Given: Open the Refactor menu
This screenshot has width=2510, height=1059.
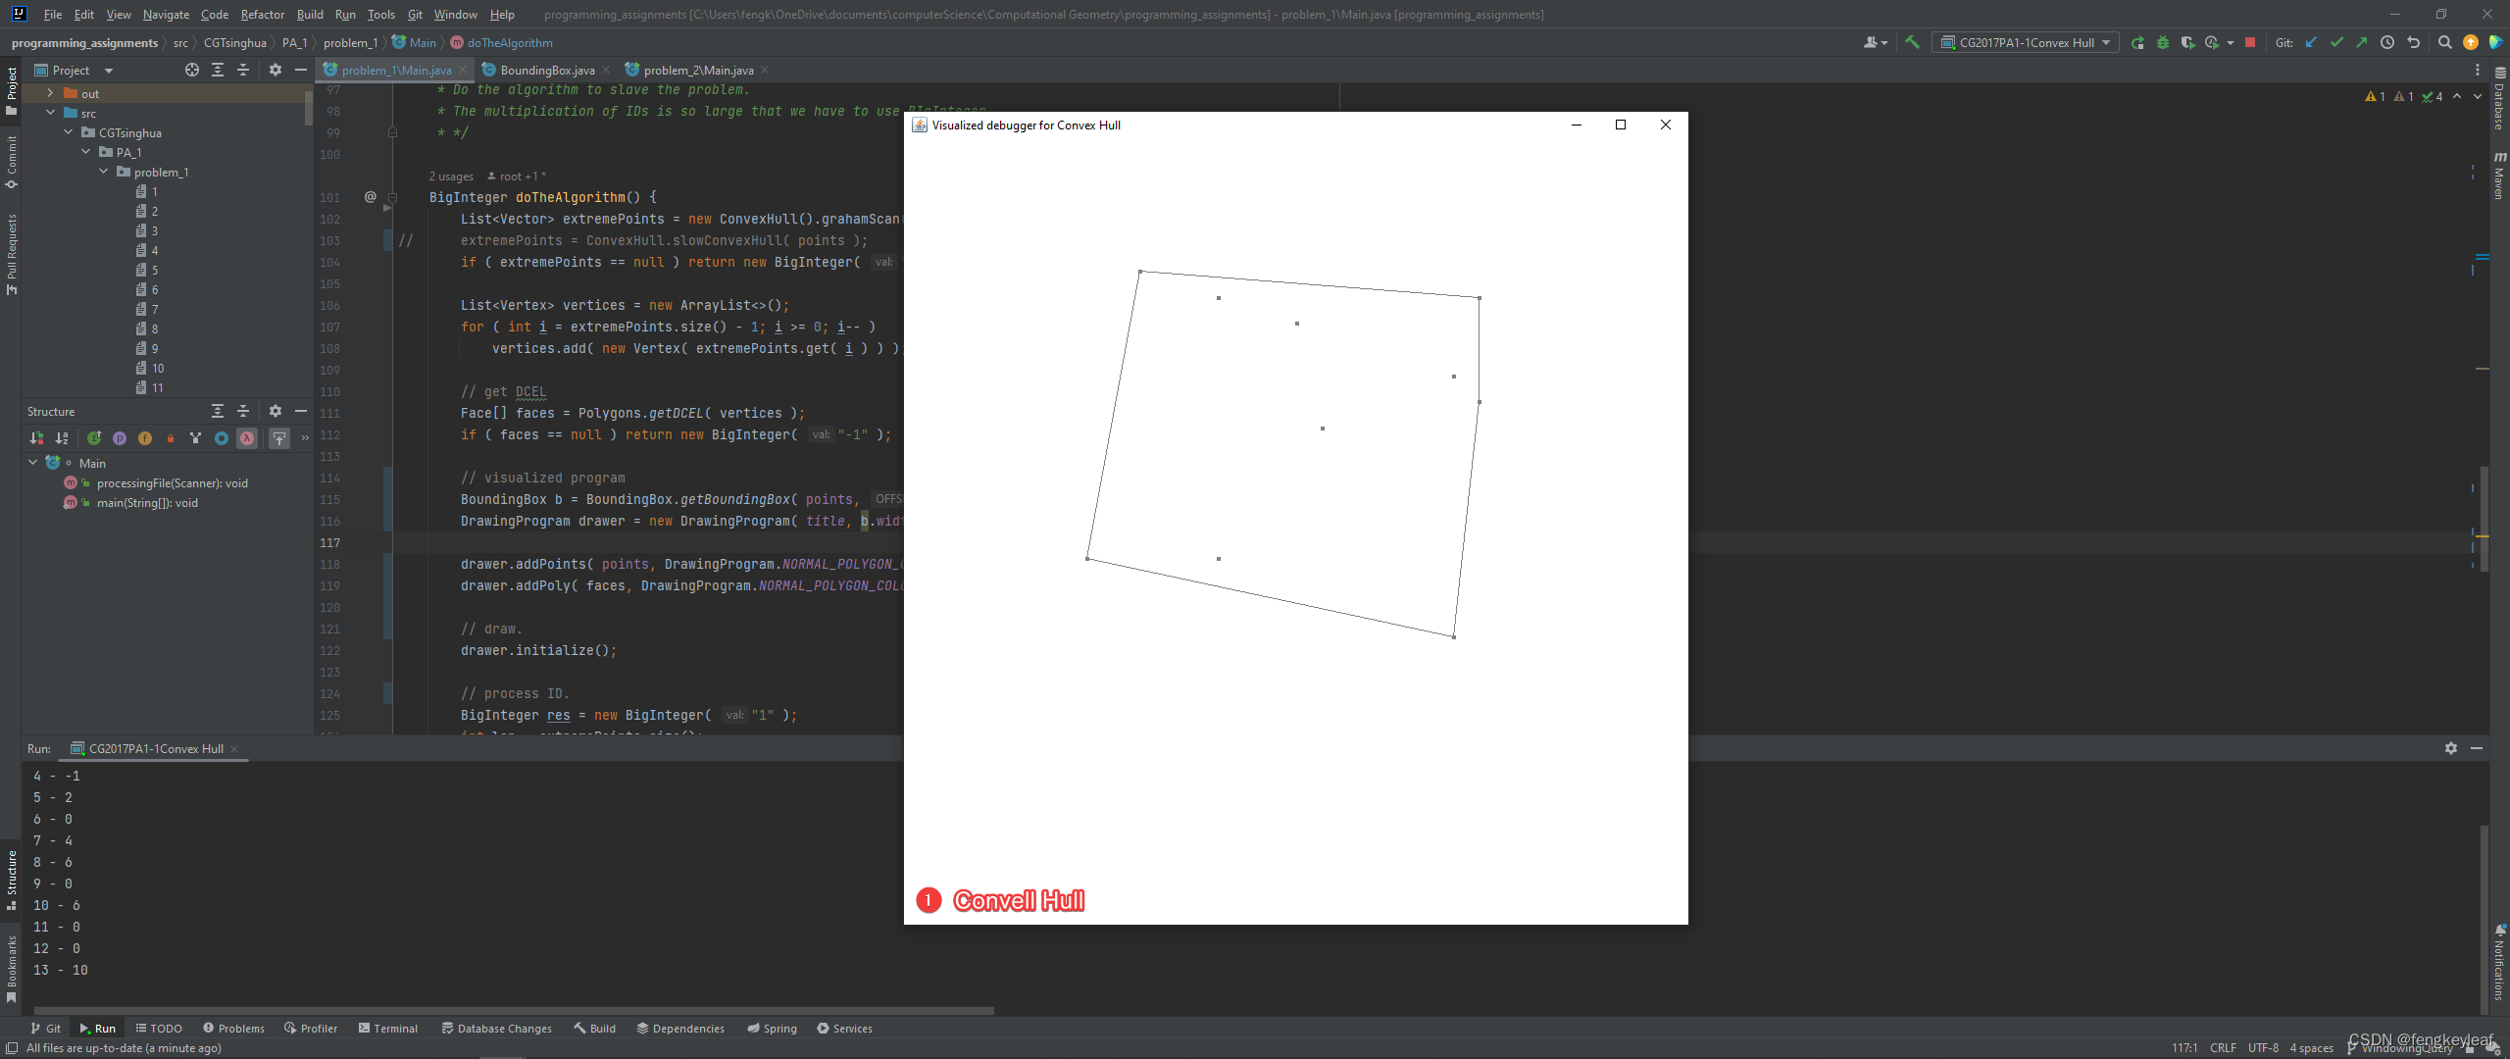Looking at the screenshot, I should click(262, 15).
